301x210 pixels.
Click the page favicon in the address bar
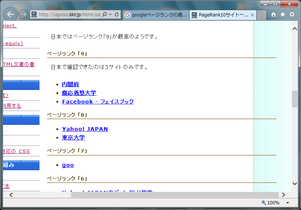coord(34,15)
